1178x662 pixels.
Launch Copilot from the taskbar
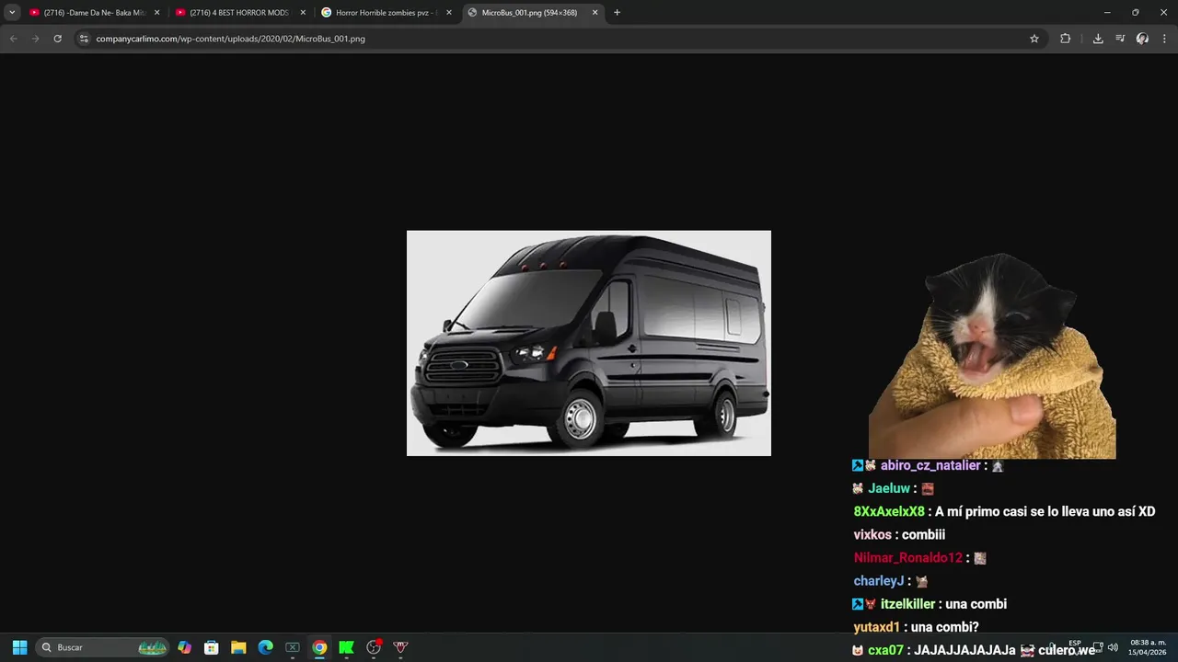[x=185, y=647]
